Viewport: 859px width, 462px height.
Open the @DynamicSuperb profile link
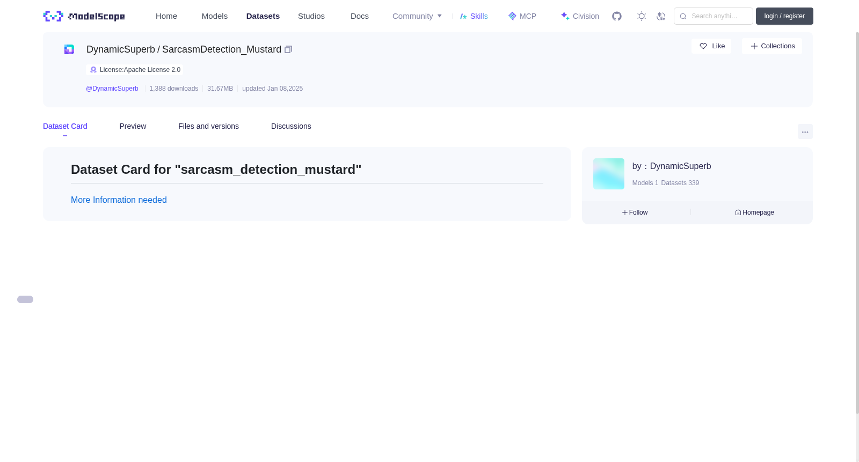click(112, 89)
